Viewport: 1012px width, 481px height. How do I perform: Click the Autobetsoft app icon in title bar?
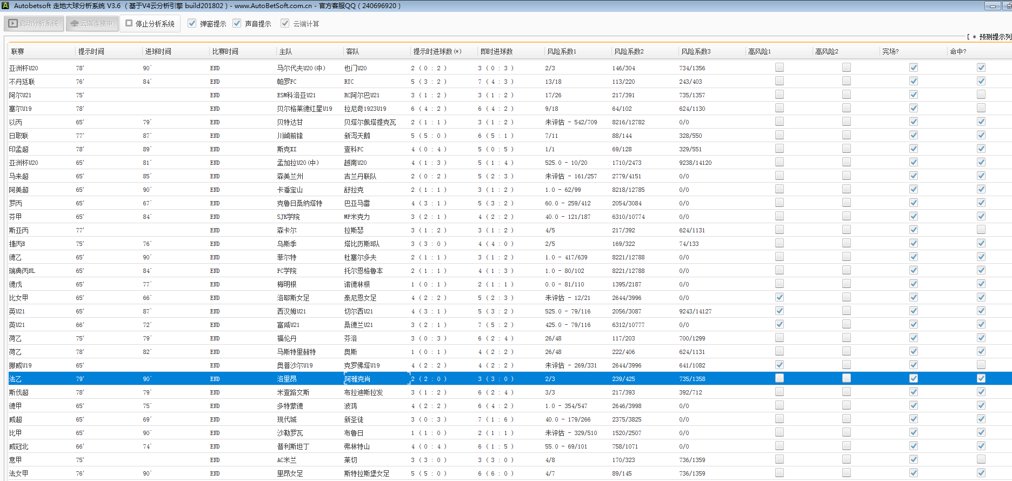coord(6,6)
